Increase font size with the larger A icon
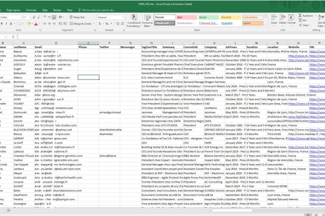Image resolution: width=325 pixels, height=216 pixels. click(34, 17)
